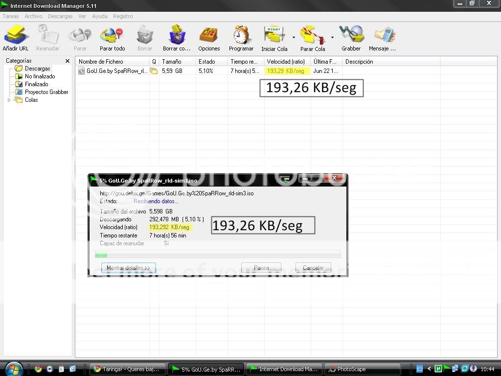501x376 pixels.
Task: Open the Tareas menu
Action: pos(11,16)
